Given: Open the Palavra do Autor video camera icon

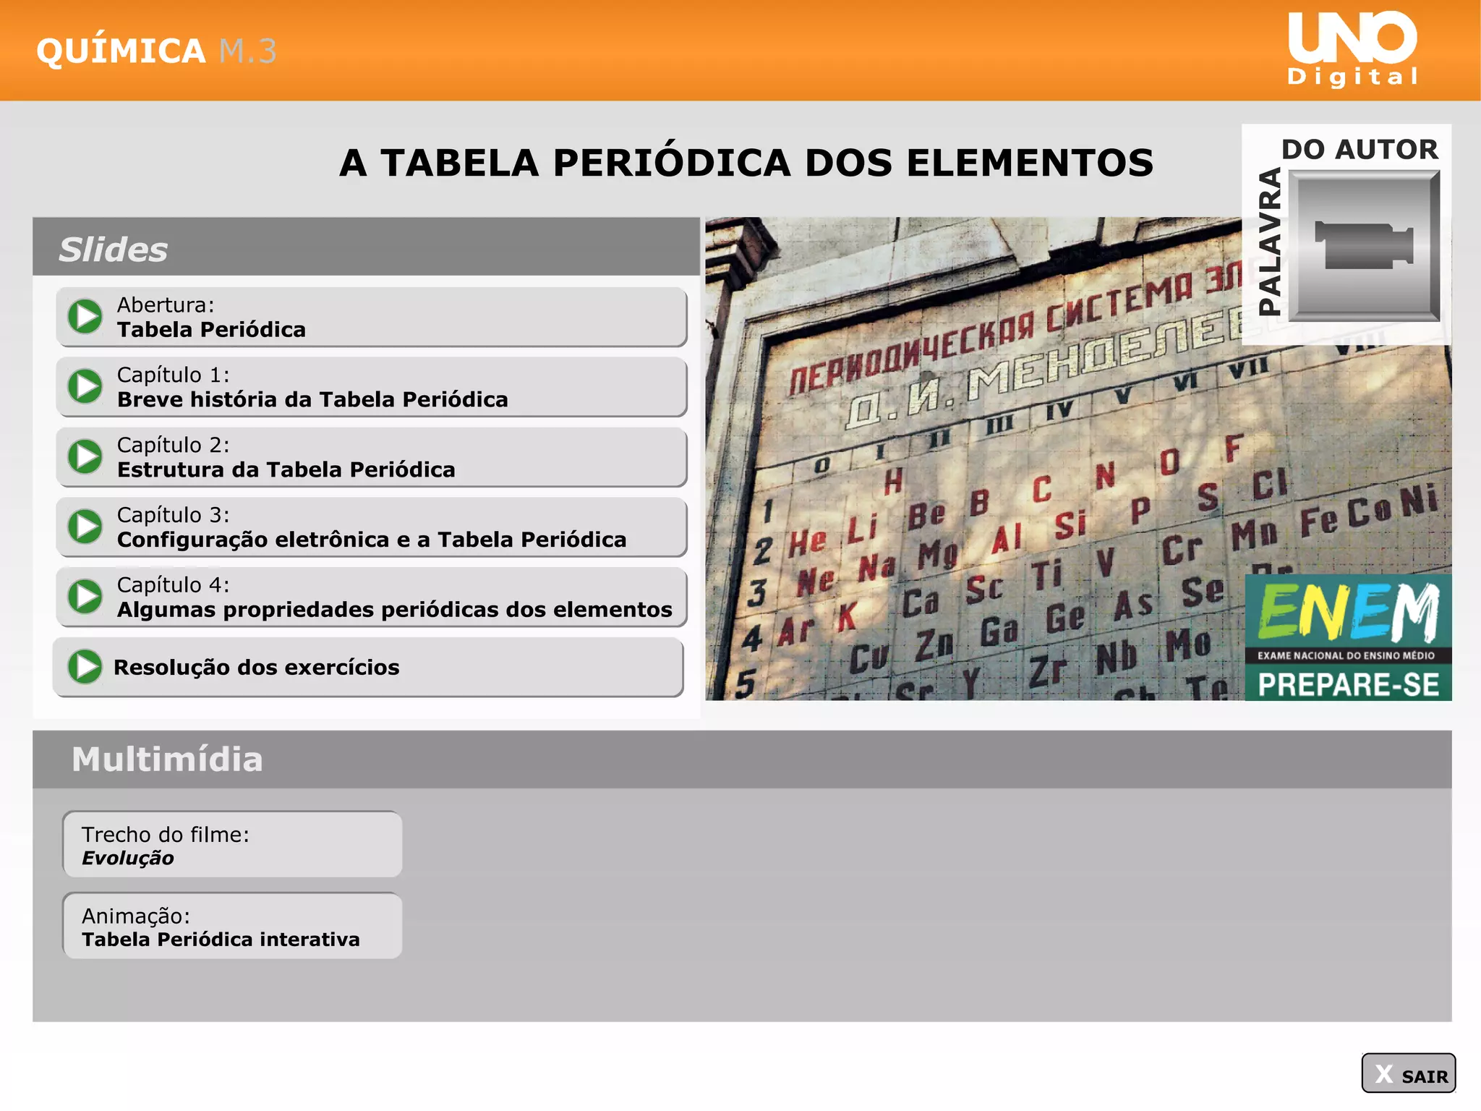Looking at the screenshot, I should (1364, 246).
